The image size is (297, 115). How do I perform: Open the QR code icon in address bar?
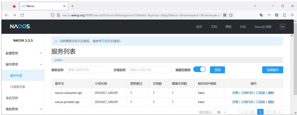[x=225, y=15]
